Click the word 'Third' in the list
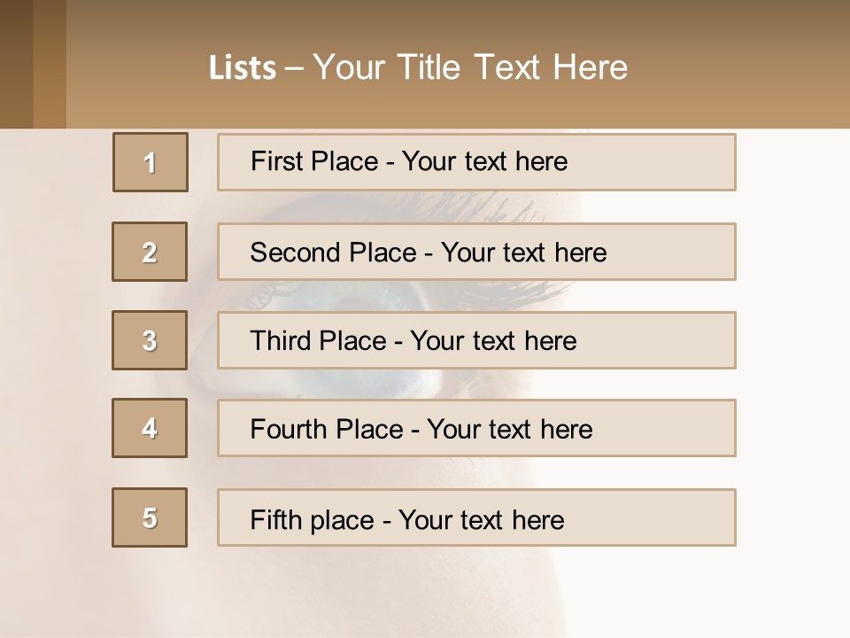This screenshot has height=638, width=850. [x=282, y=341]
